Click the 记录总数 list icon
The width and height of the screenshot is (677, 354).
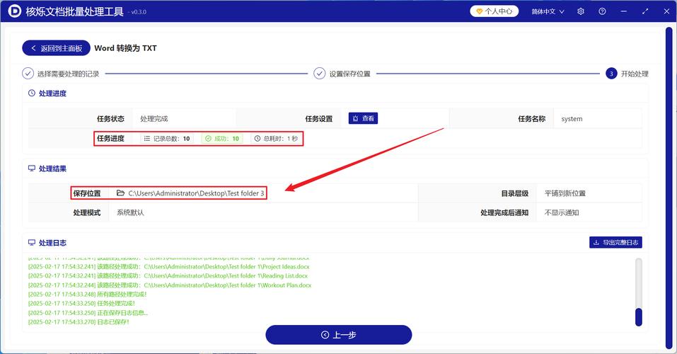click(147, 139)
